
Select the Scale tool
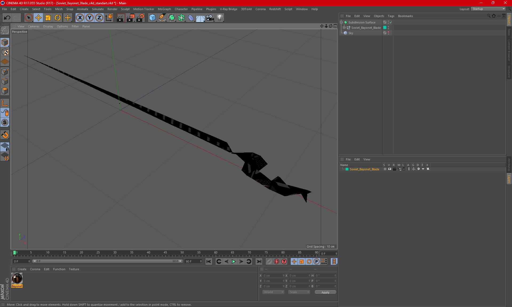pyautogui.click(x=48, y=18)
